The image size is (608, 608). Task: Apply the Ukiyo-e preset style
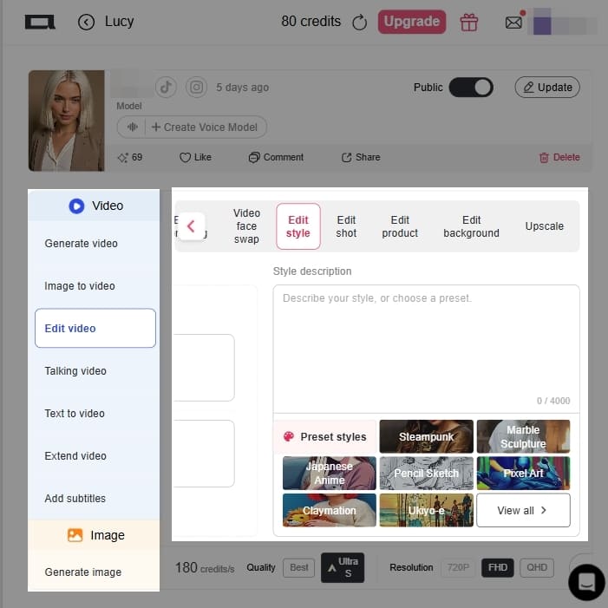click(426, 510)
